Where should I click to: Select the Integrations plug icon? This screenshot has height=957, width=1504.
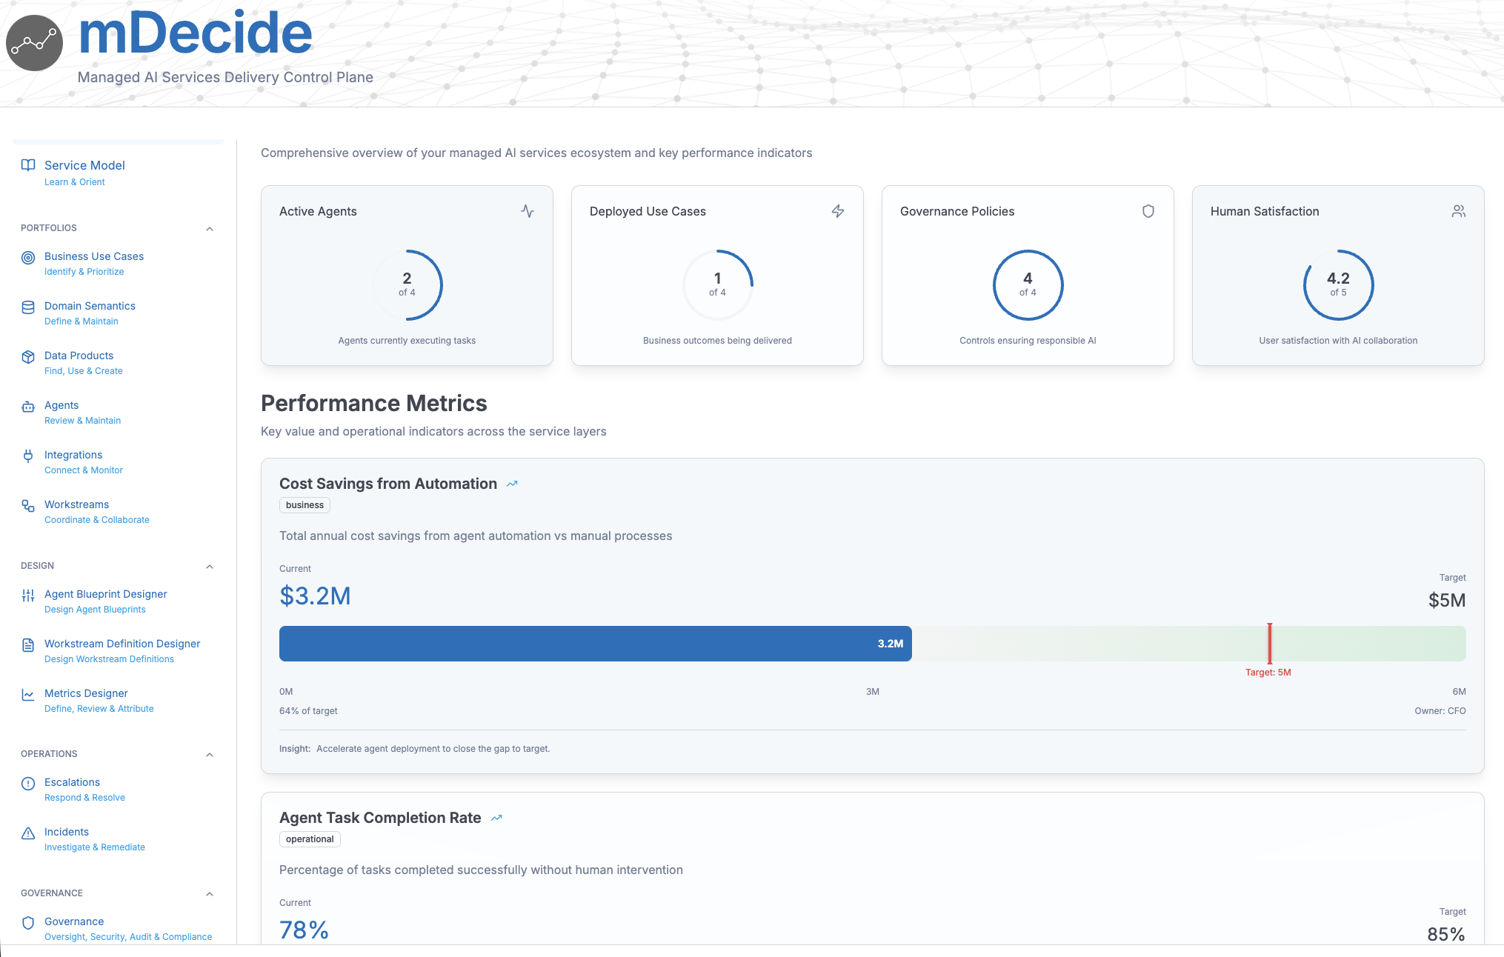(x=27, y=456)
